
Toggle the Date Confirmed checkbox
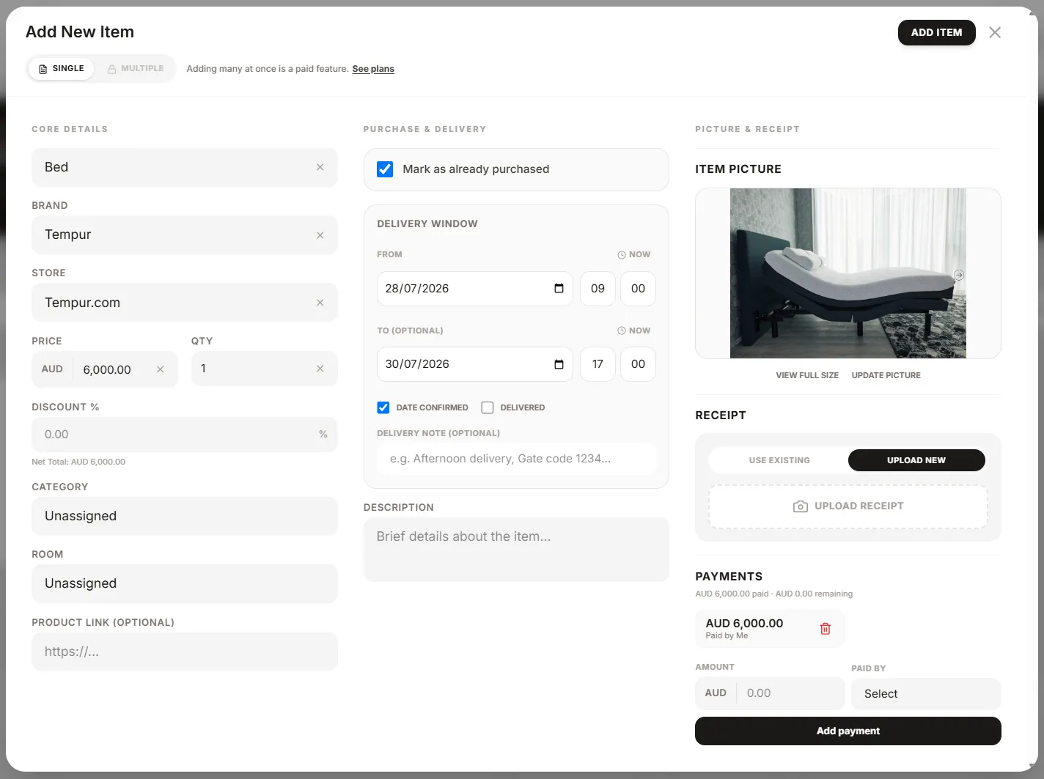pyautogui.click(x=383, y=407)
